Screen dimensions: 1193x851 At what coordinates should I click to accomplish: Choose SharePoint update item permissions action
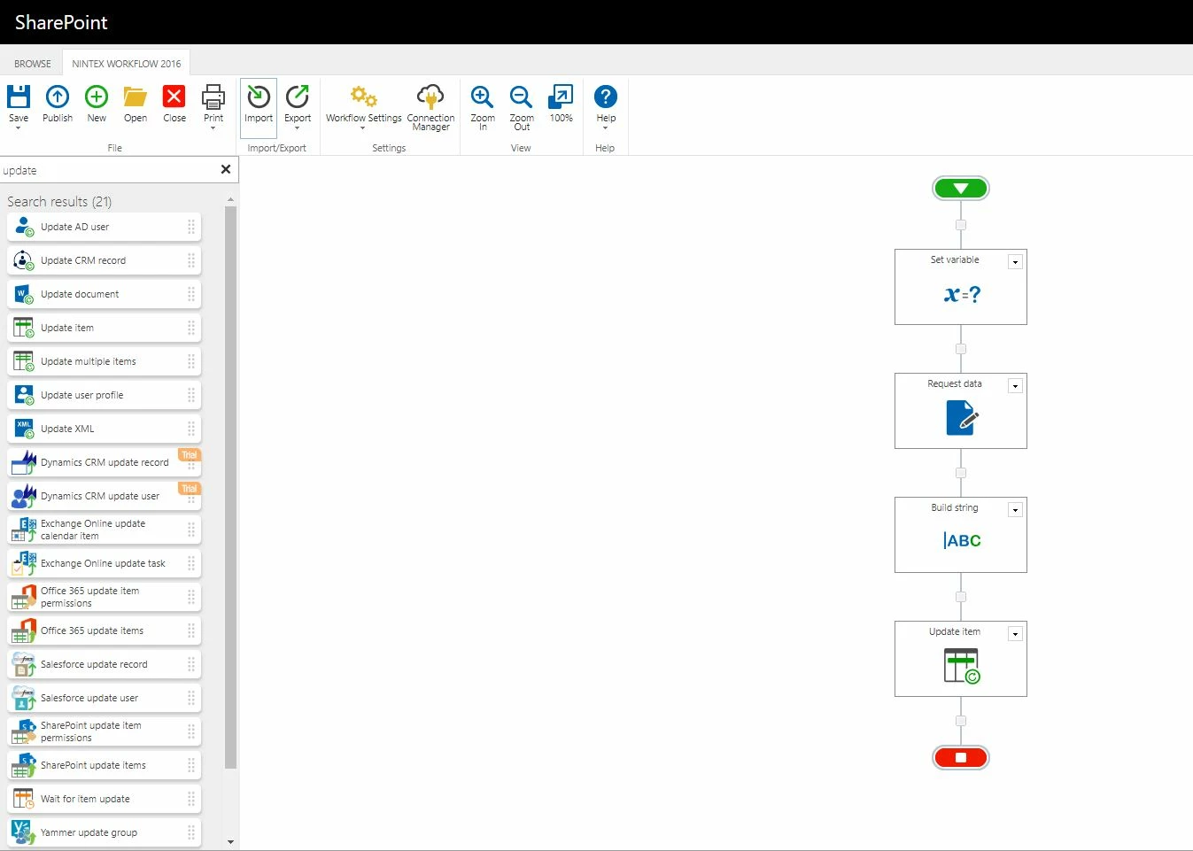click(x=104, y=731)
